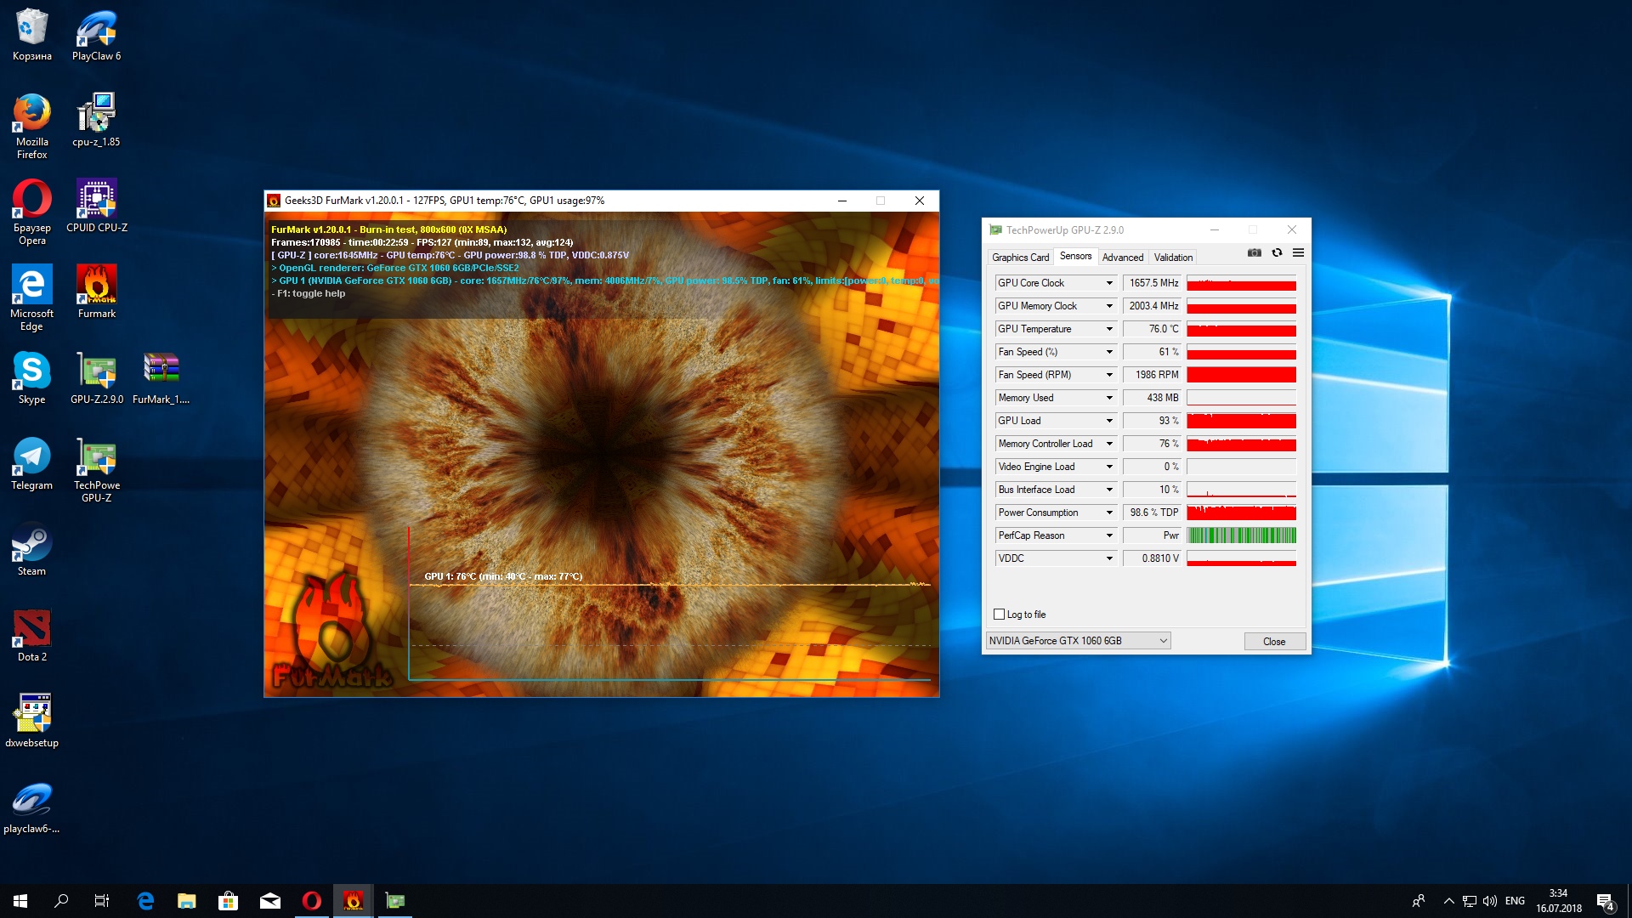Click the 0.8810 V VDDC value

coord(1153,558)
